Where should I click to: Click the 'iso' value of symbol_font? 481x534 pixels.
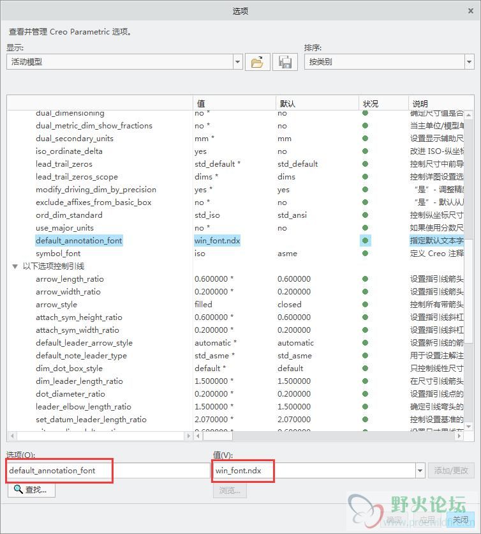click(200, 254)
